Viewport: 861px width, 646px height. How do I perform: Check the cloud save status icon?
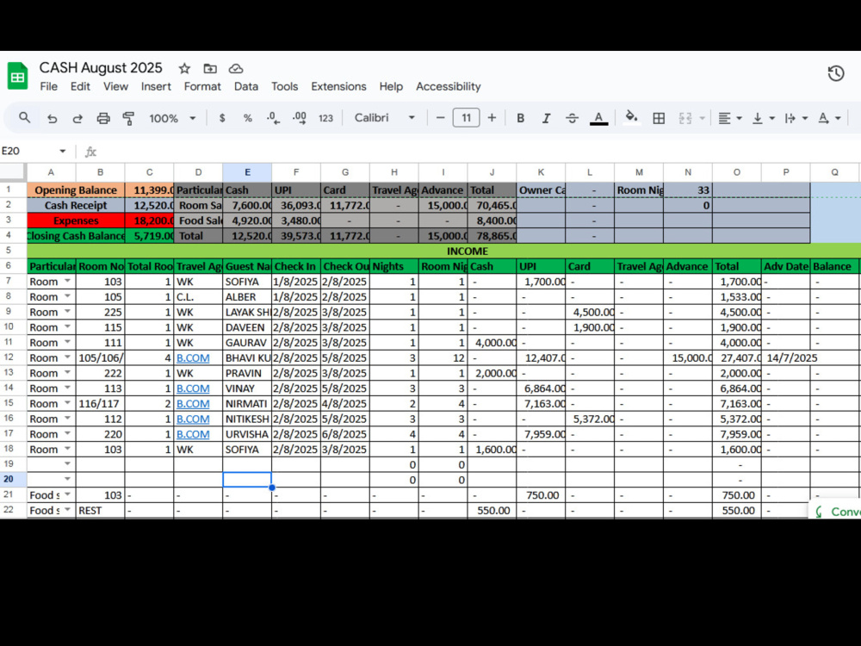(236, 69)
